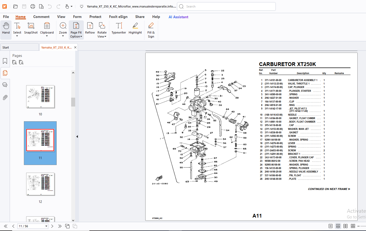Expand the quick access toolbar customize arrow
This screenshot has width=366, height=231.
(82, 6)
